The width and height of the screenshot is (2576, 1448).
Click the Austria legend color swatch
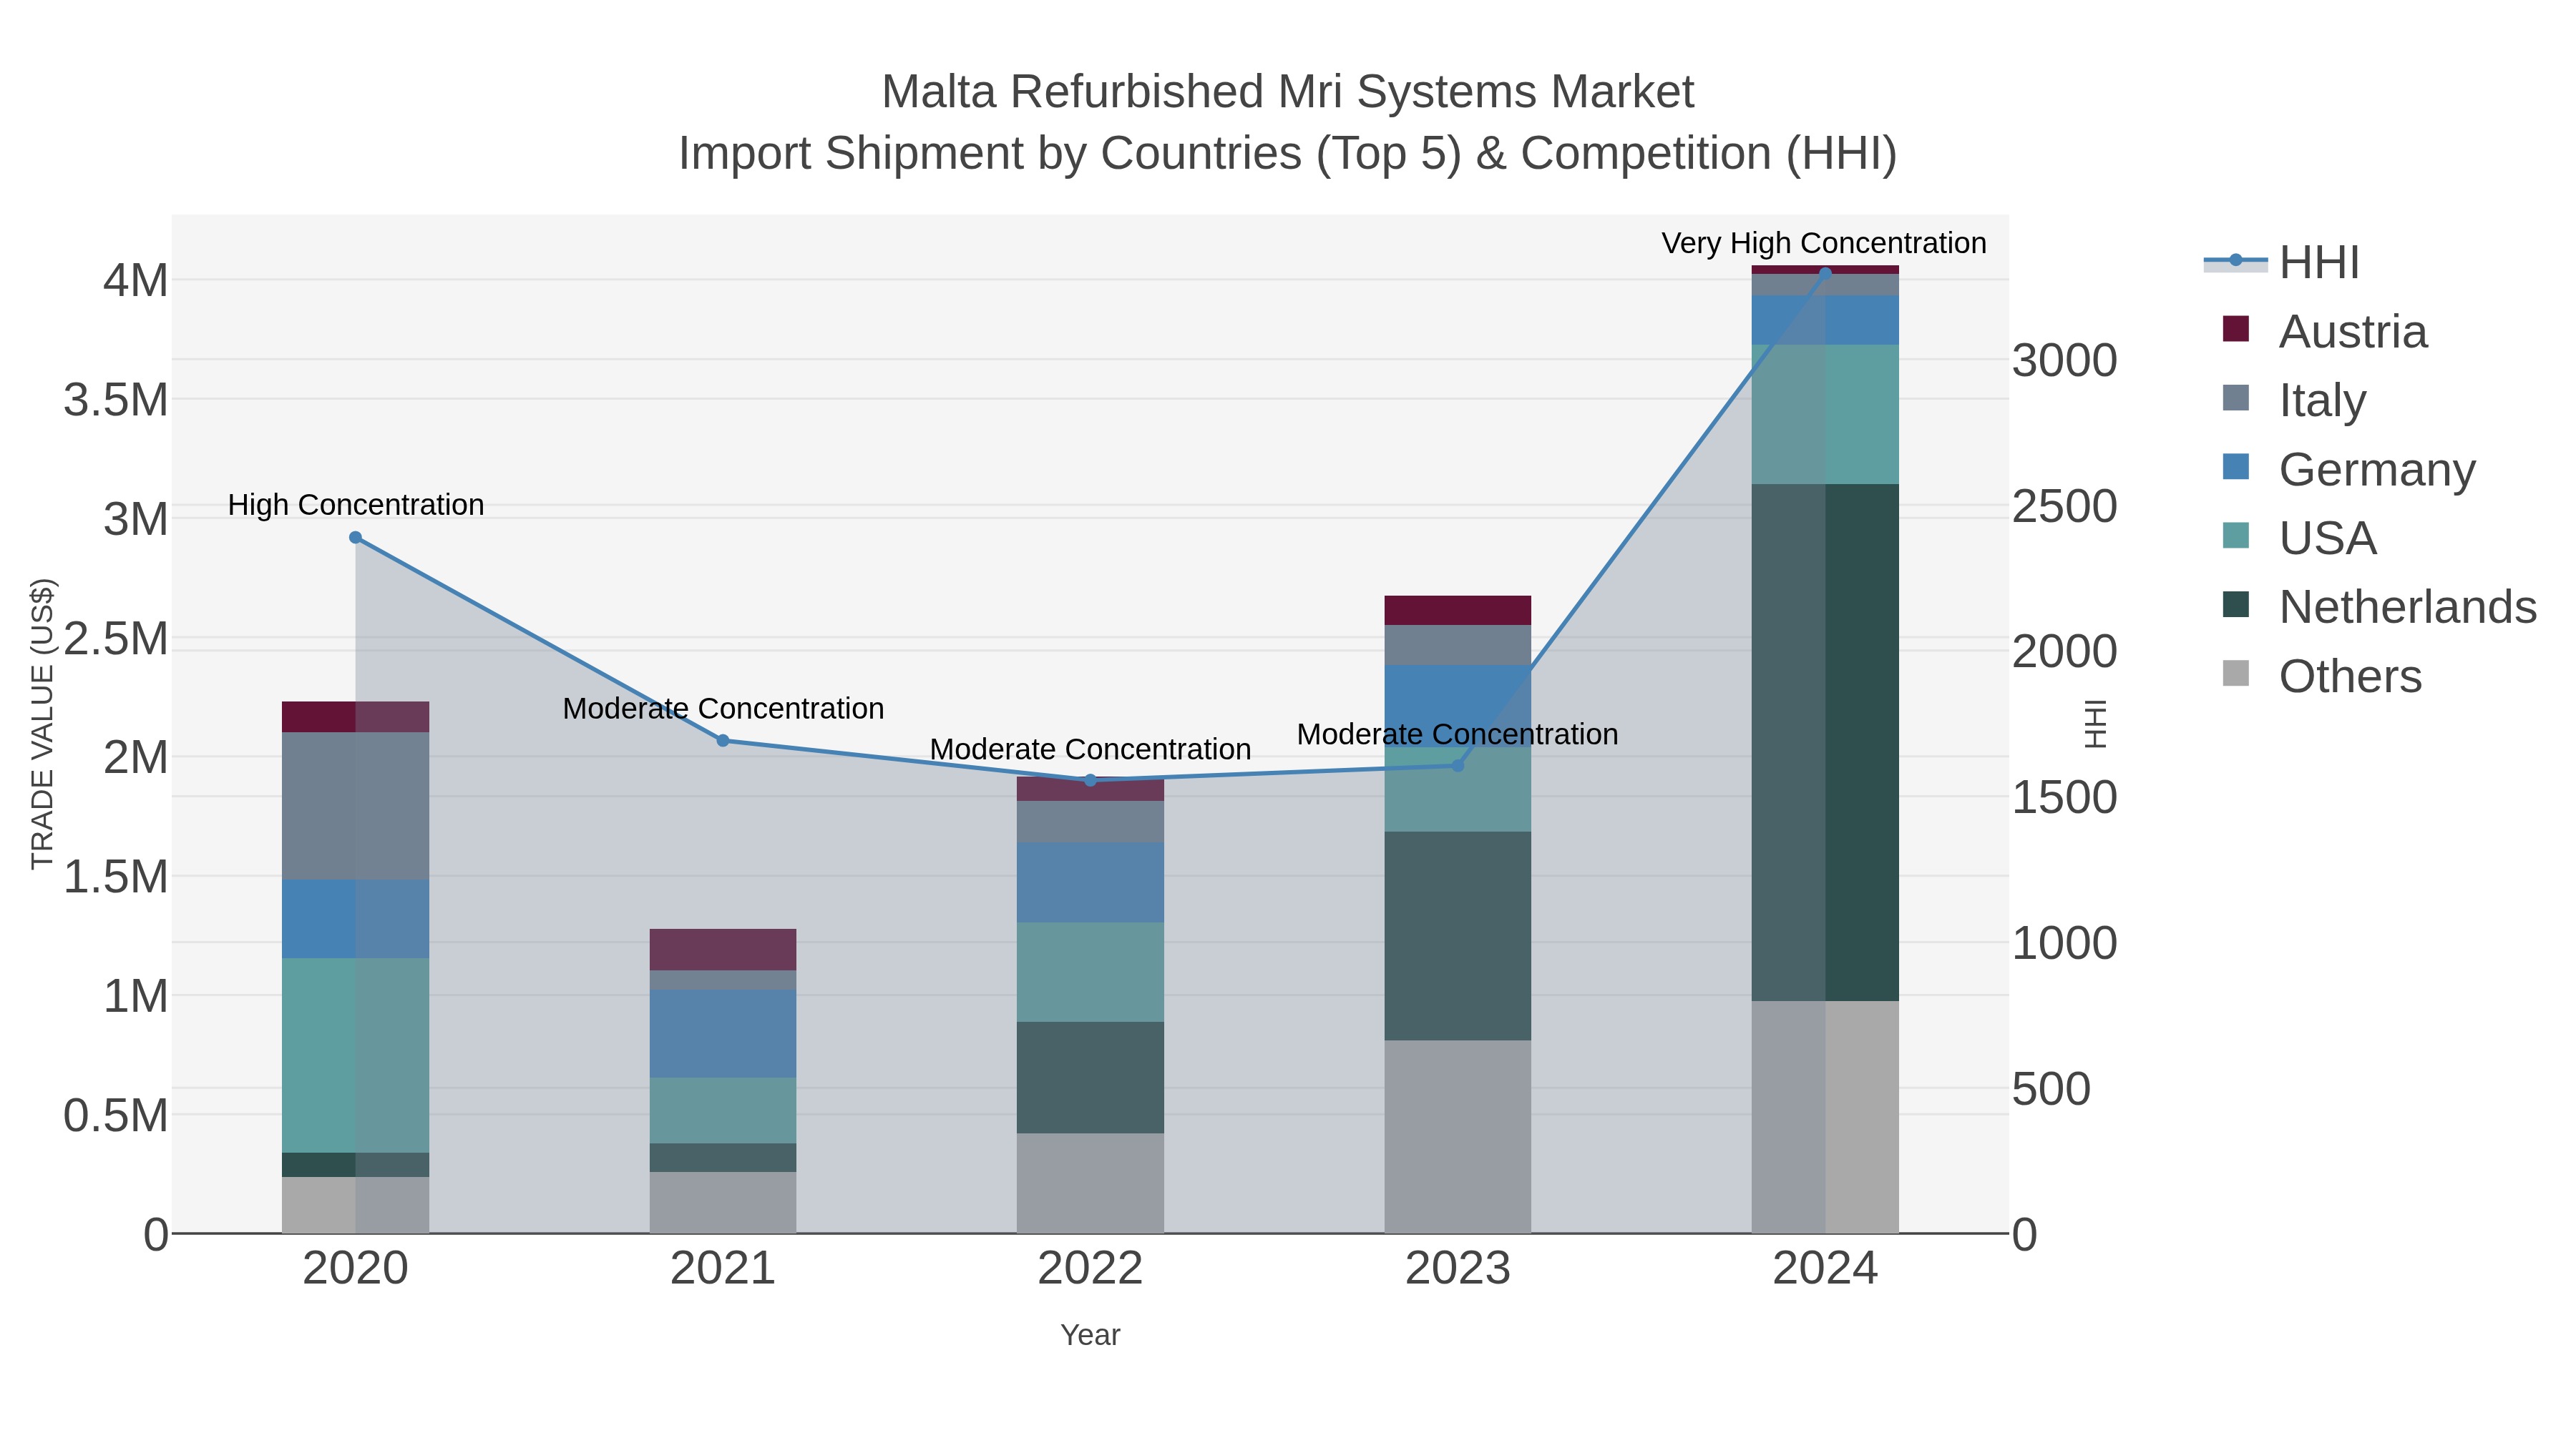(2235, 329)
